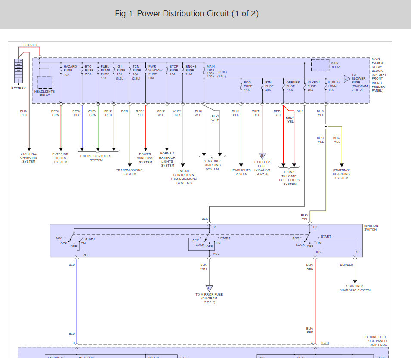Click the Power Windows System label
Image resolution: width=411 pixels, height=364 pixels.
tap(145, 158)
